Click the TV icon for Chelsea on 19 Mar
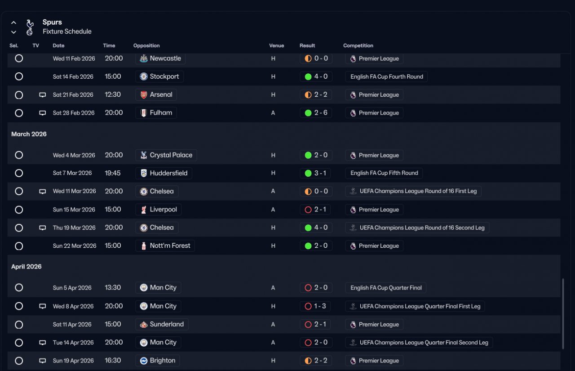The image size is (575, 371). pos(43,228)
